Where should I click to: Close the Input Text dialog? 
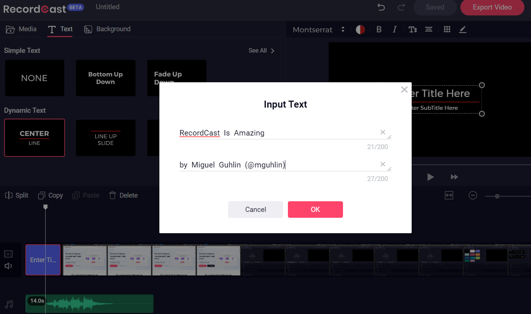[x=404, y=90]
